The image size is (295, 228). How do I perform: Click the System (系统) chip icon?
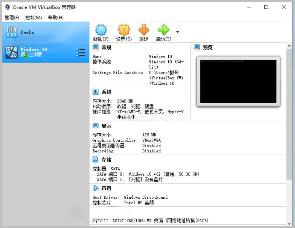[95, 92]
